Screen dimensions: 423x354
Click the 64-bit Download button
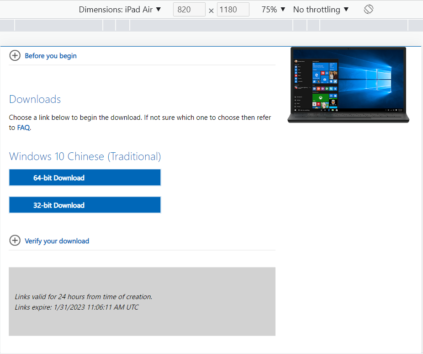85,177
